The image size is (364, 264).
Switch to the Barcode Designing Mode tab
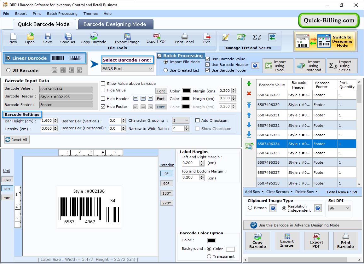tap(116, 24)
